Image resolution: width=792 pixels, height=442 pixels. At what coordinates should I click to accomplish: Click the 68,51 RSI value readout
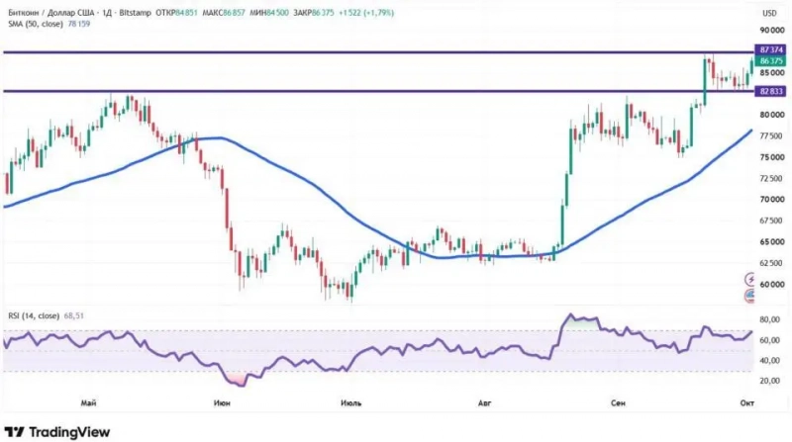coord(73,315)
